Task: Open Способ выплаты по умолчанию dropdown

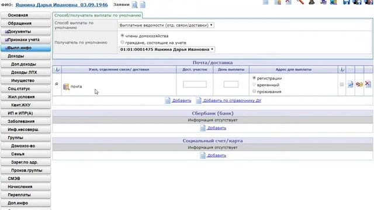Action: tap(166, 25)
